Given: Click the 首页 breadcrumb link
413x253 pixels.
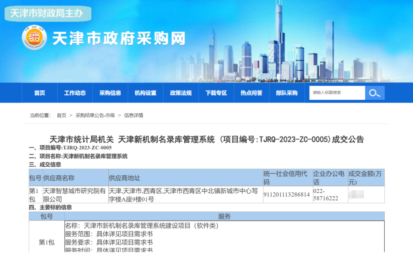Looking at the screenshot, I should 61,115.
